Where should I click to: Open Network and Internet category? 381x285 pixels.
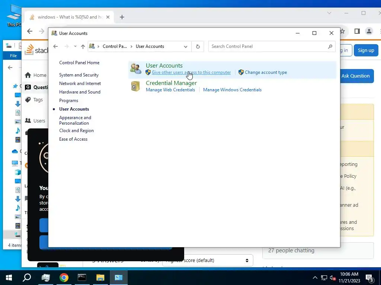click(80, 83)
